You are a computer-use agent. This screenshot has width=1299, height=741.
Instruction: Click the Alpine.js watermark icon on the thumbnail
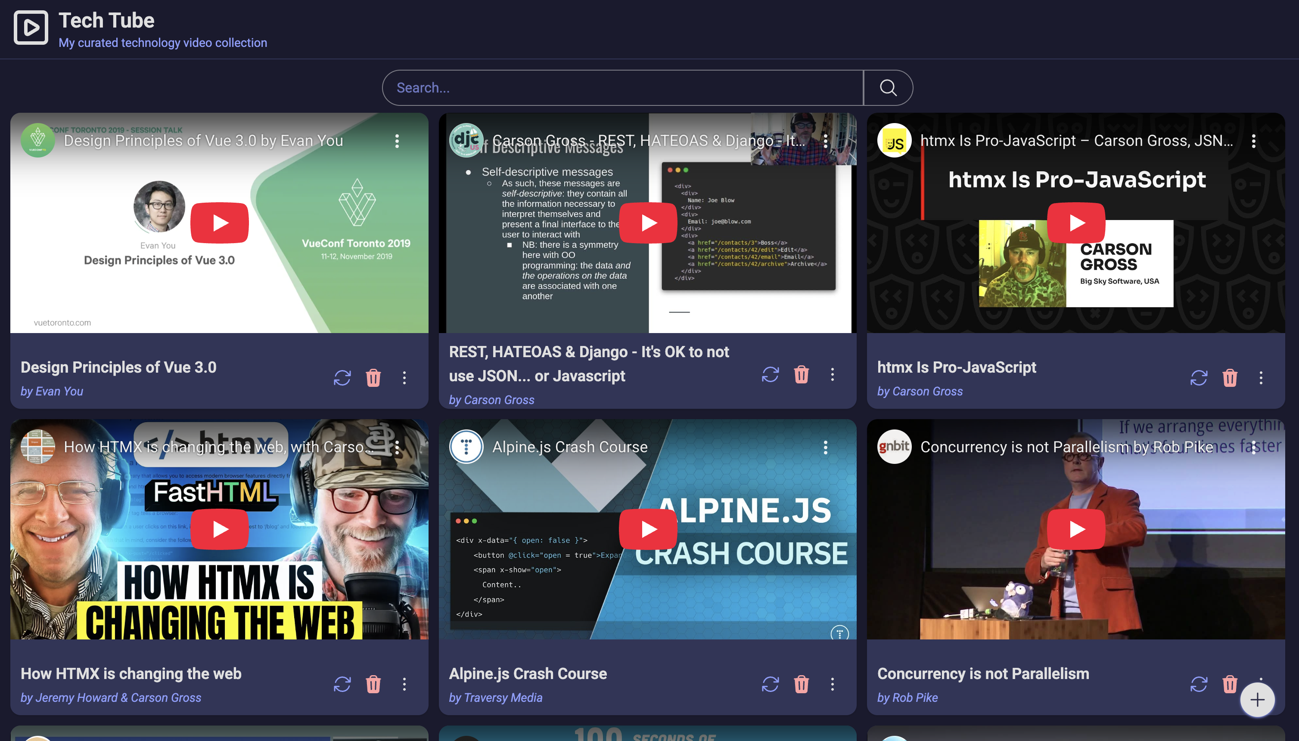click(x=839, y=633)
